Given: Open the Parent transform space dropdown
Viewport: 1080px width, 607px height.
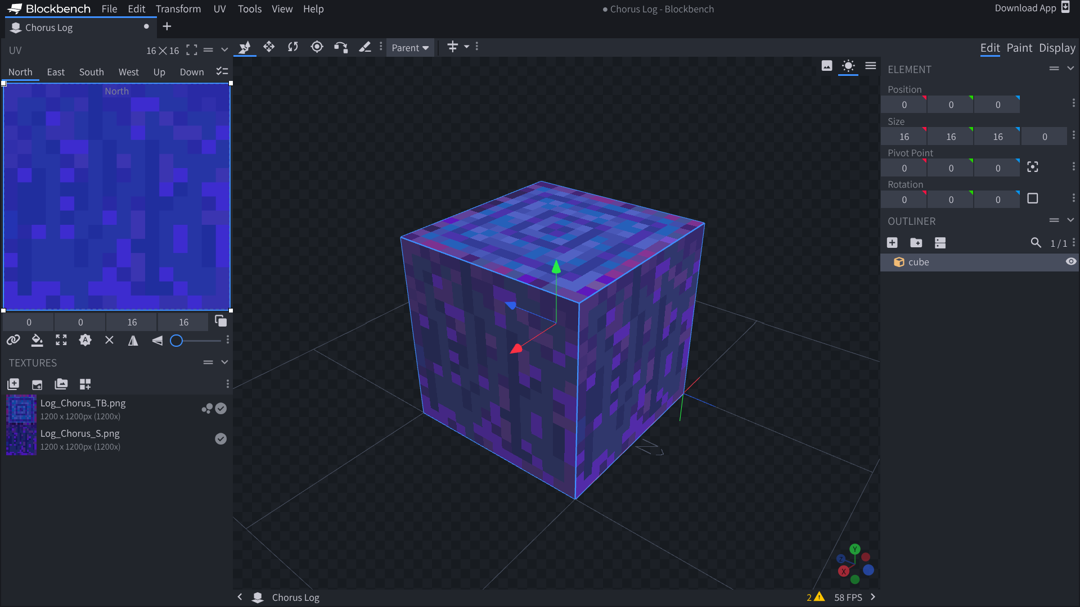Looking at the screenshot, I should tap(410, 48).
